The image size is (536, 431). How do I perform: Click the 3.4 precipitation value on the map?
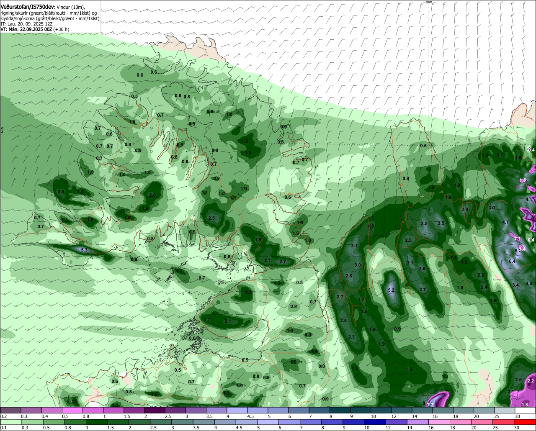tap(515, 285)
